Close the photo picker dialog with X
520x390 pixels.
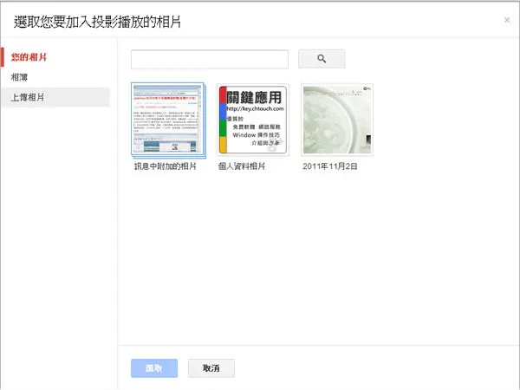[507, 20]
